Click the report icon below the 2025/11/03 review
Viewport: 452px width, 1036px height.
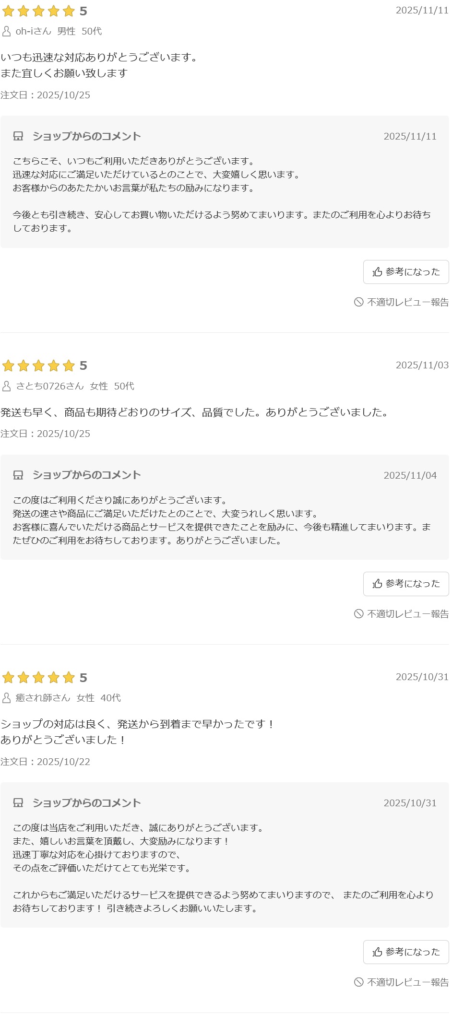tap(358, 614)
